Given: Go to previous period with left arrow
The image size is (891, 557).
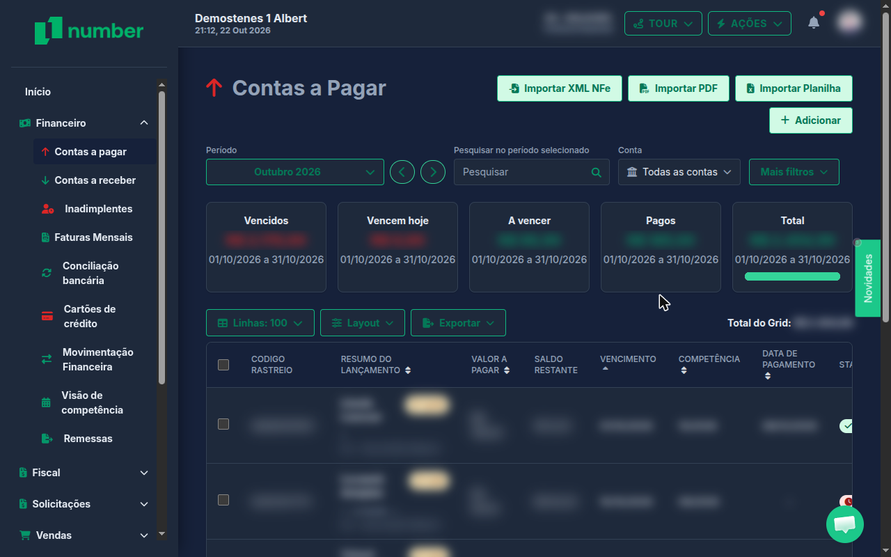Looking at the screenshot, I should click(x=402, y=172).
